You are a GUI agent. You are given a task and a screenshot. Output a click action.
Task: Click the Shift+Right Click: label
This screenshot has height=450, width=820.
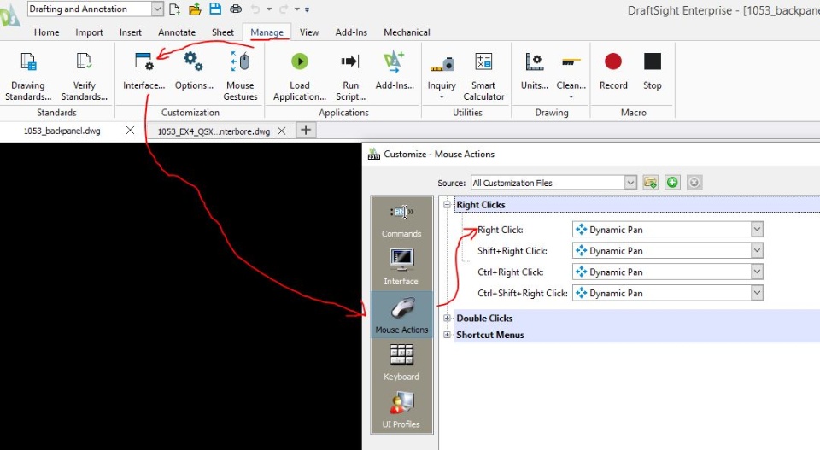pos(512,251)
